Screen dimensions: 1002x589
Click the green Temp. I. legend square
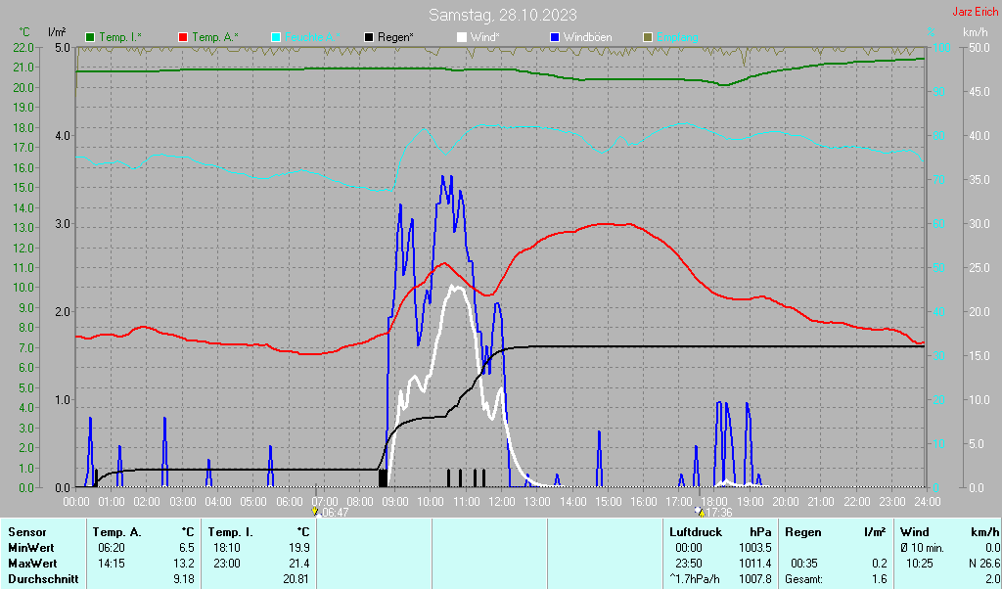(91, 37)
